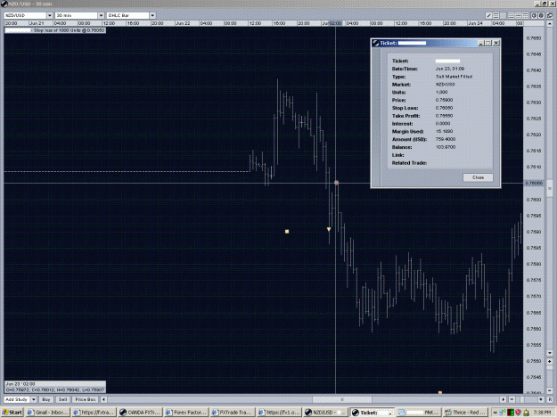Click the vertical zoom out minus button
Screen dimensions: 557x418
pos(550,390)
